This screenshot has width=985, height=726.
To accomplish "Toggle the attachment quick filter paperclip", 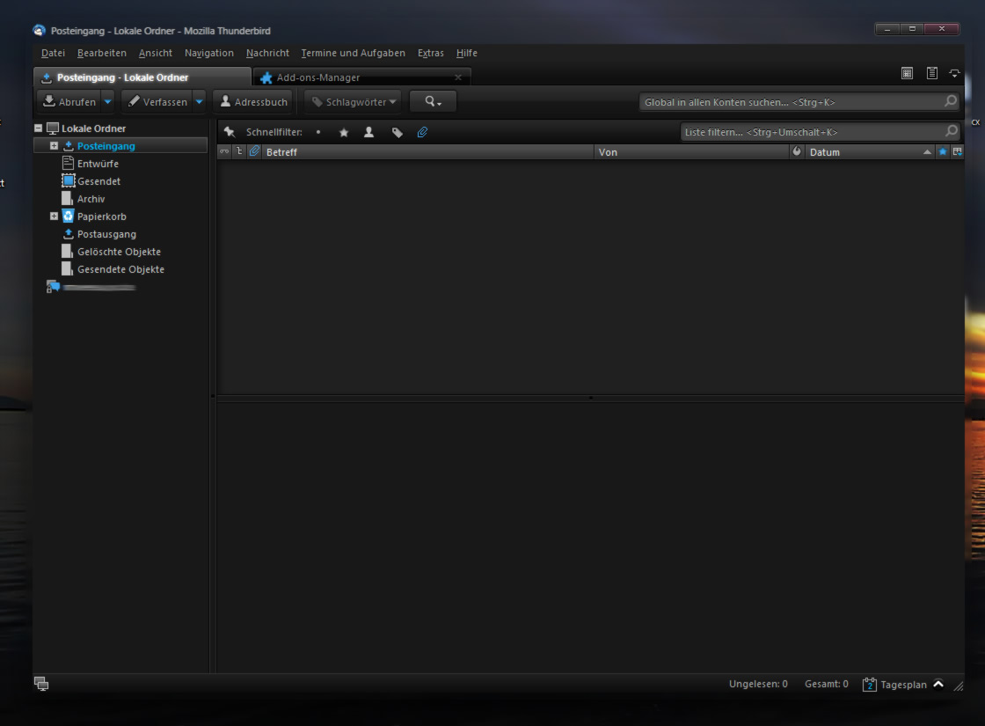I will point(422,132).
